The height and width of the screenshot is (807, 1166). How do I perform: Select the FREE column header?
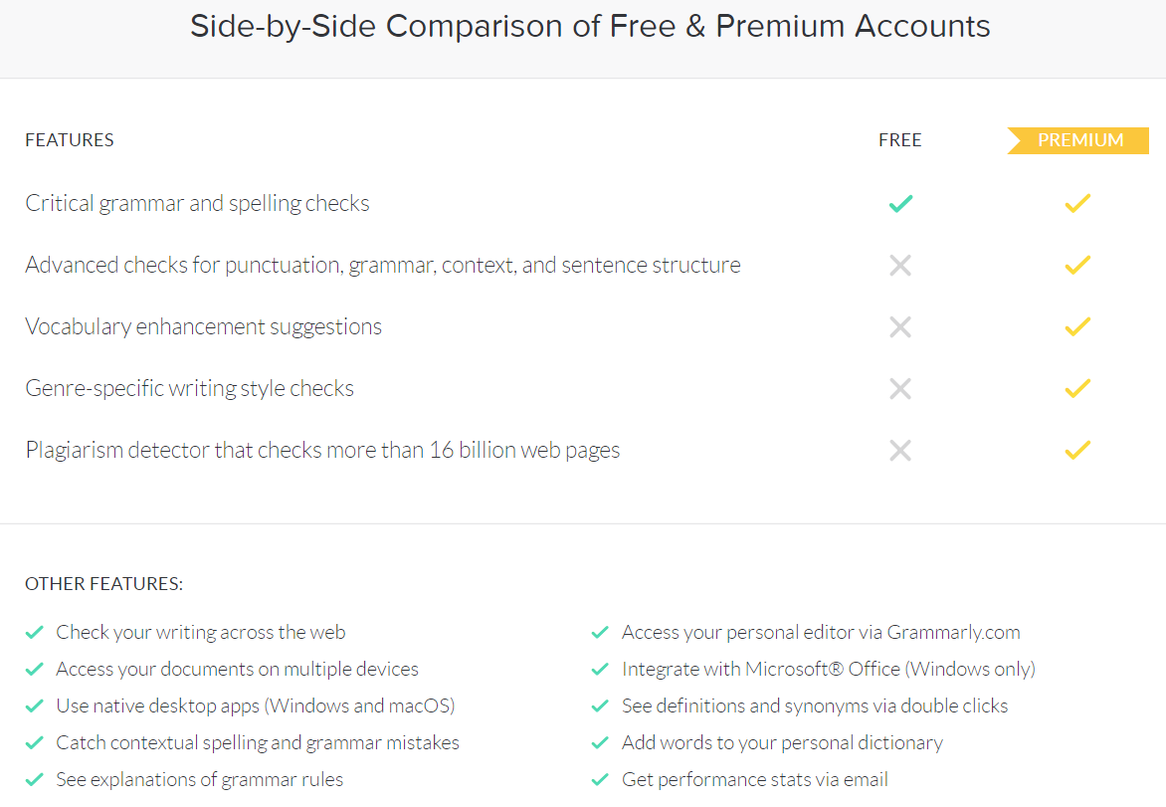point(899,140)
